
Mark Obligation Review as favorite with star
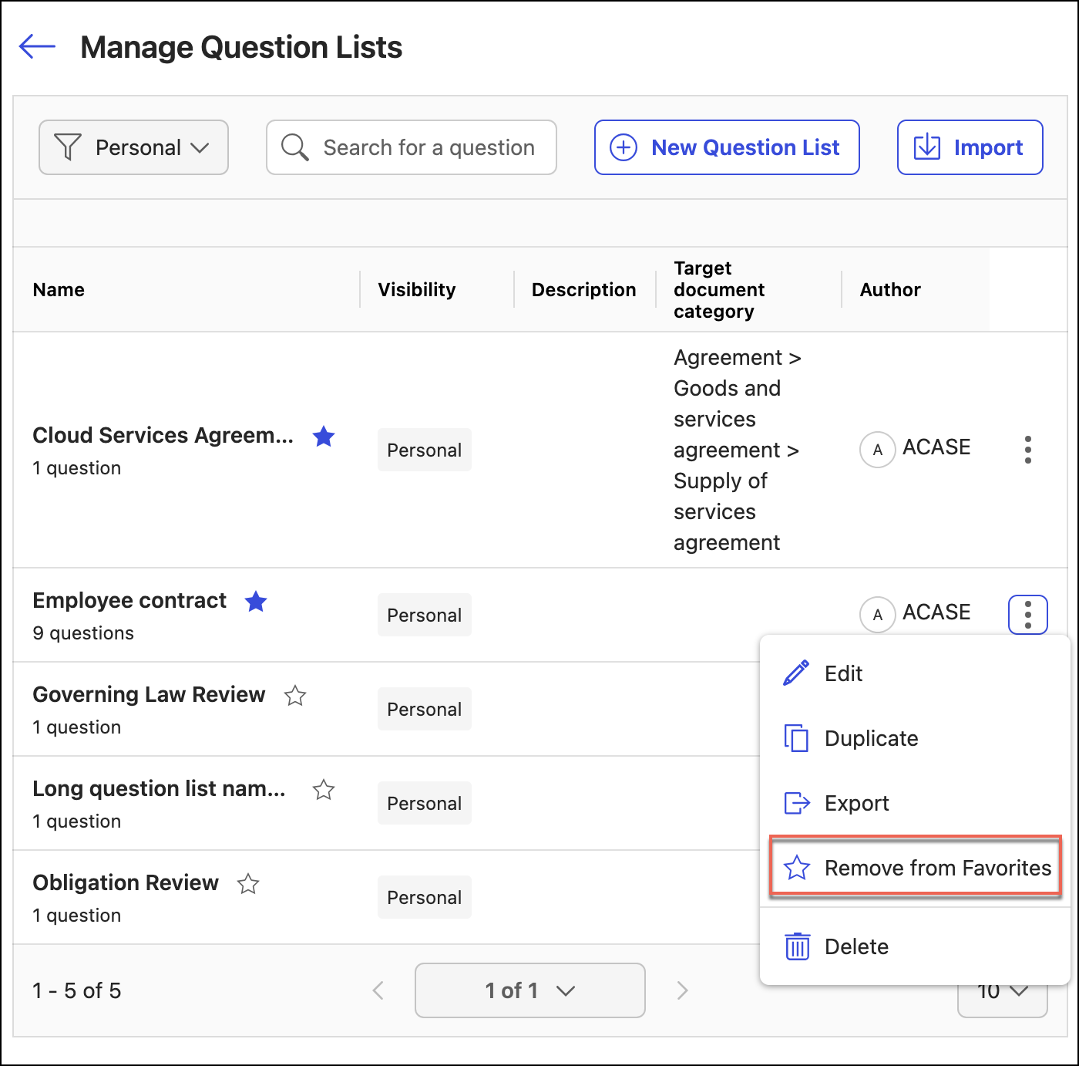pyautogui.click(x=248, y=884)
